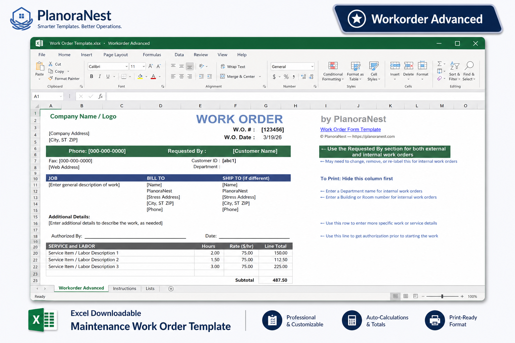Click the Cut scissors icon
Screen dimensions: 515x343
[x=51, y=64]
